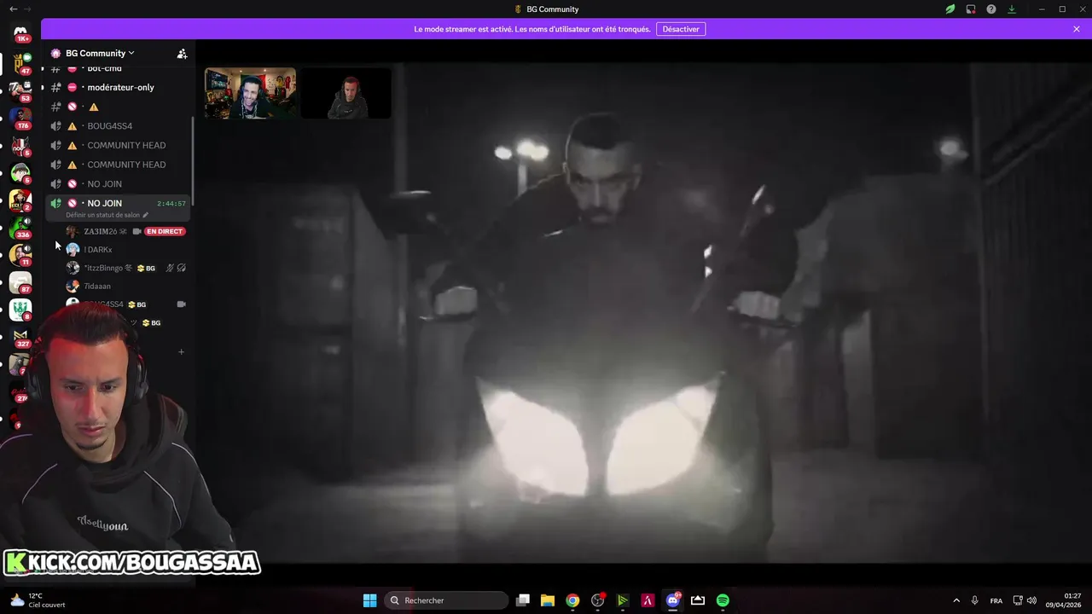Open the server icon with 176 badge
1092x614 pixels.
[x=20, y=117]
